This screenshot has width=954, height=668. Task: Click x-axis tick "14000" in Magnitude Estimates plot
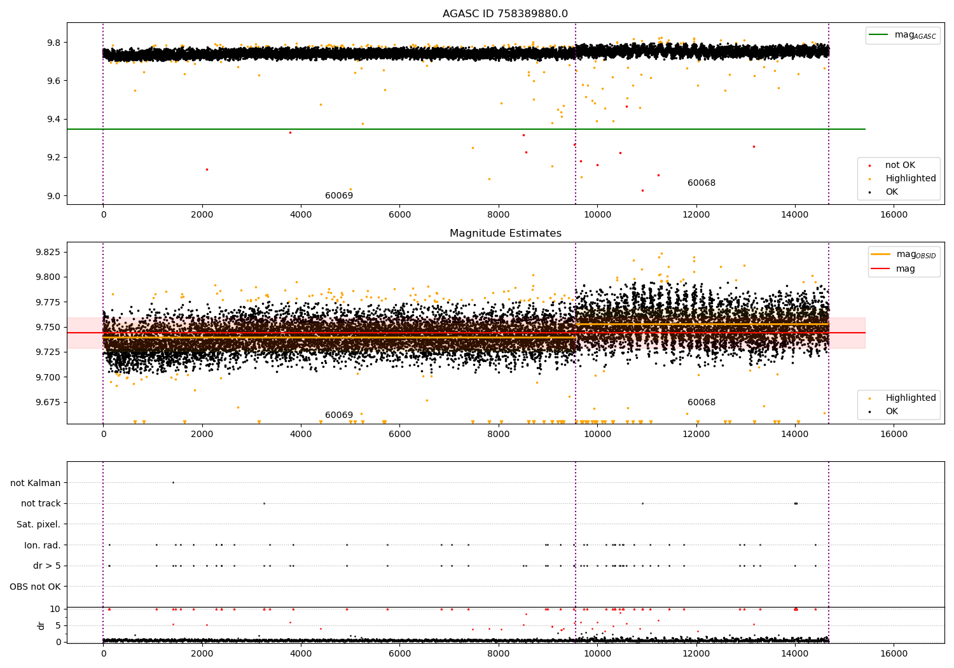[x=795, y=435]
